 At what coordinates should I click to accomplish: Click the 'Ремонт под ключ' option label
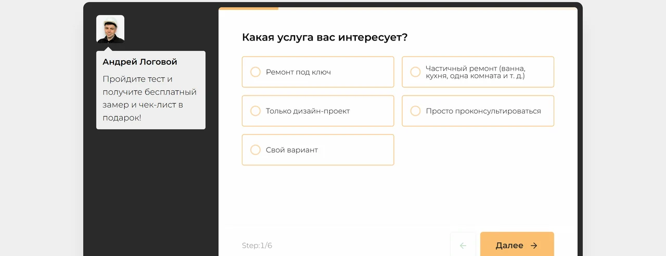point(298,72)
